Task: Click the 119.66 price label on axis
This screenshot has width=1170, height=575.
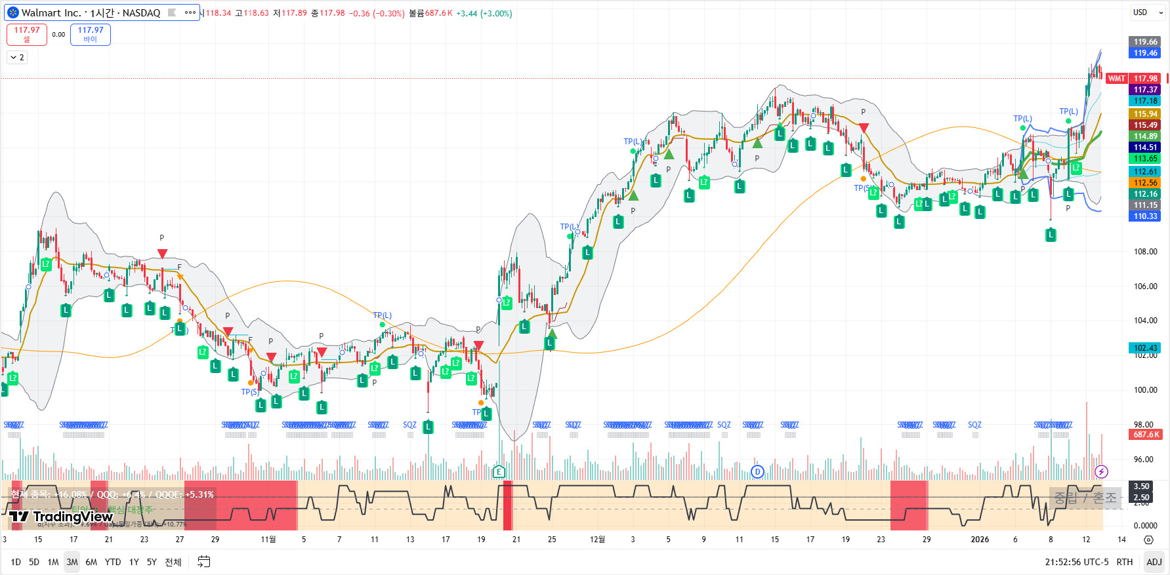Action: point(1146,42)
